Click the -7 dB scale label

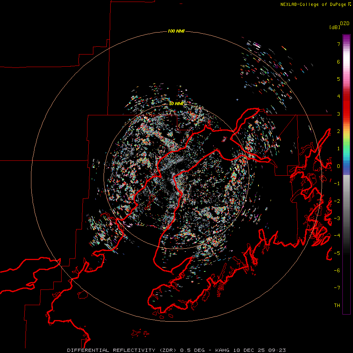(x=337, y=288)
